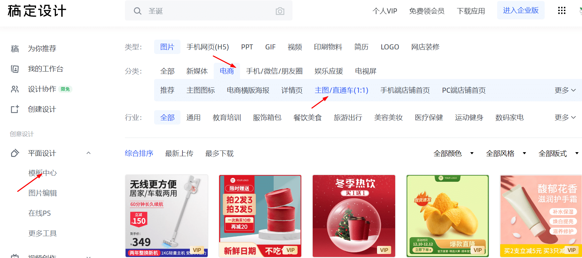
Task: Sort by 综合排序
Action: click(139, 154)
